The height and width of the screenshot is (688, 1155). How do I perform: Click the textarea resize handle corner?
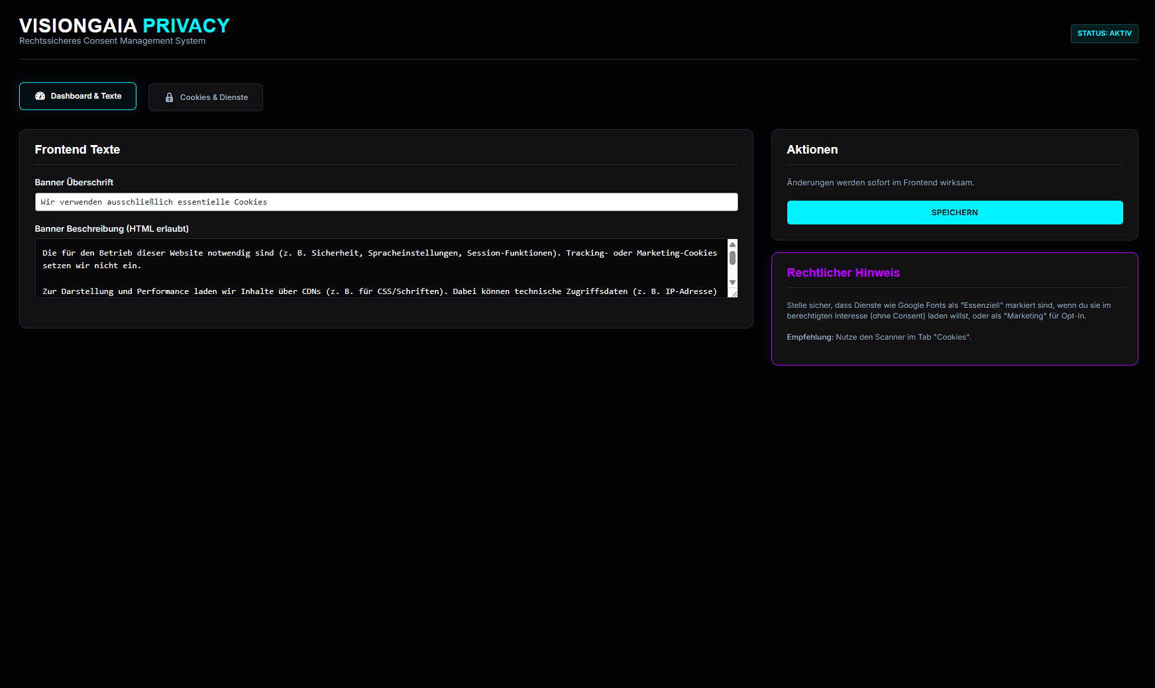(734, 294)
